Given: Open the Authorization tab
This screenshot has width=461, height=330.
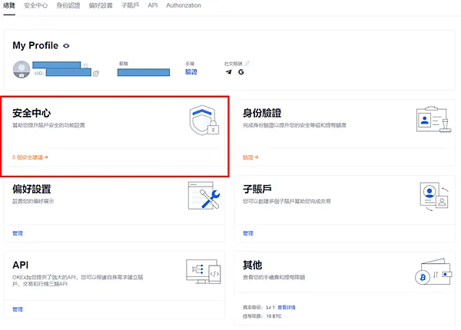Looking at the screenshot, I should 184,5.
